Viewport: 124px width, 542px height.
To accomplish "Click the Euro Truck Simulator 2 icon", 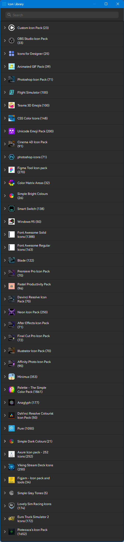I will coord(12,519).
